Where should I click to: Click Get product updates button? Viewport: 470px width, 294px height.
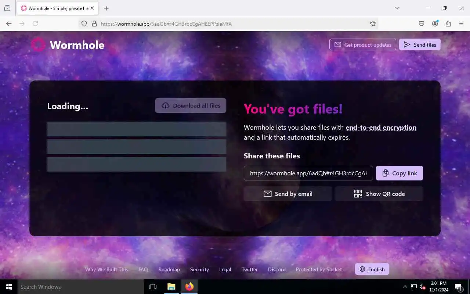(363, 45)
